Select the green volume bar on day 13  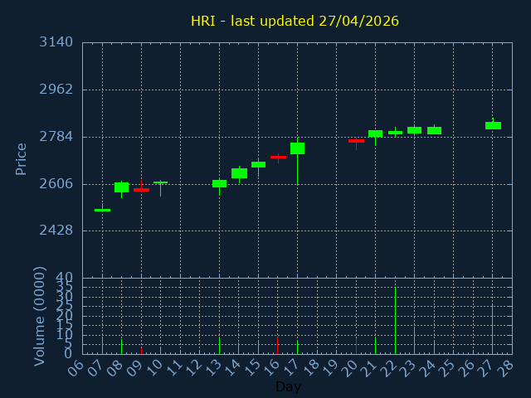coord(219,345)
